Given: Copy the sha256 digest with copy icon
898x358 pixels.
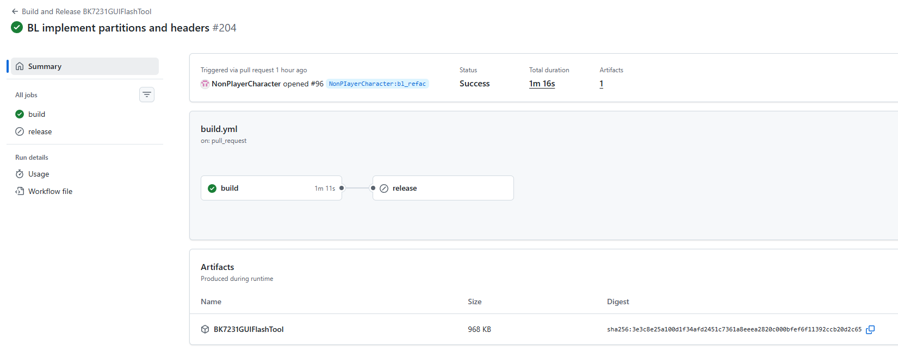Looking at the screenshot, I should (x=870, y=329).
